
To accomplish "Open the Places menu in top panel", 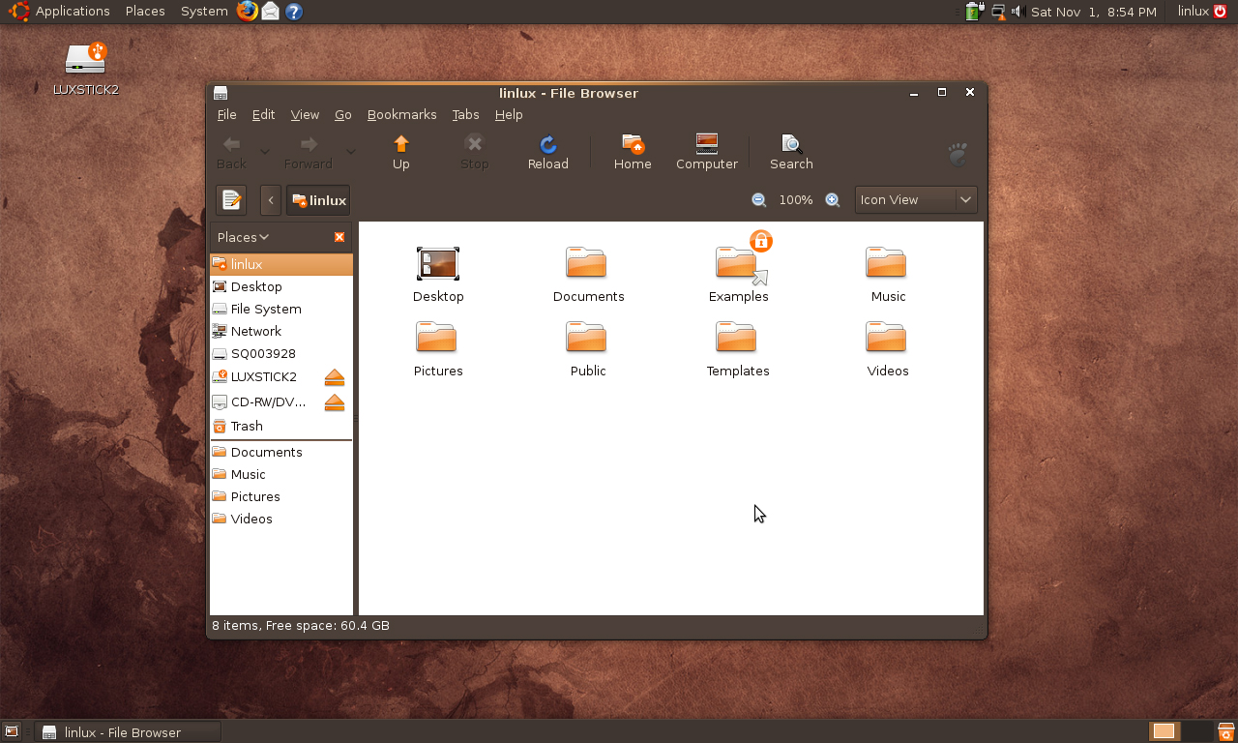I will point(145,12).
